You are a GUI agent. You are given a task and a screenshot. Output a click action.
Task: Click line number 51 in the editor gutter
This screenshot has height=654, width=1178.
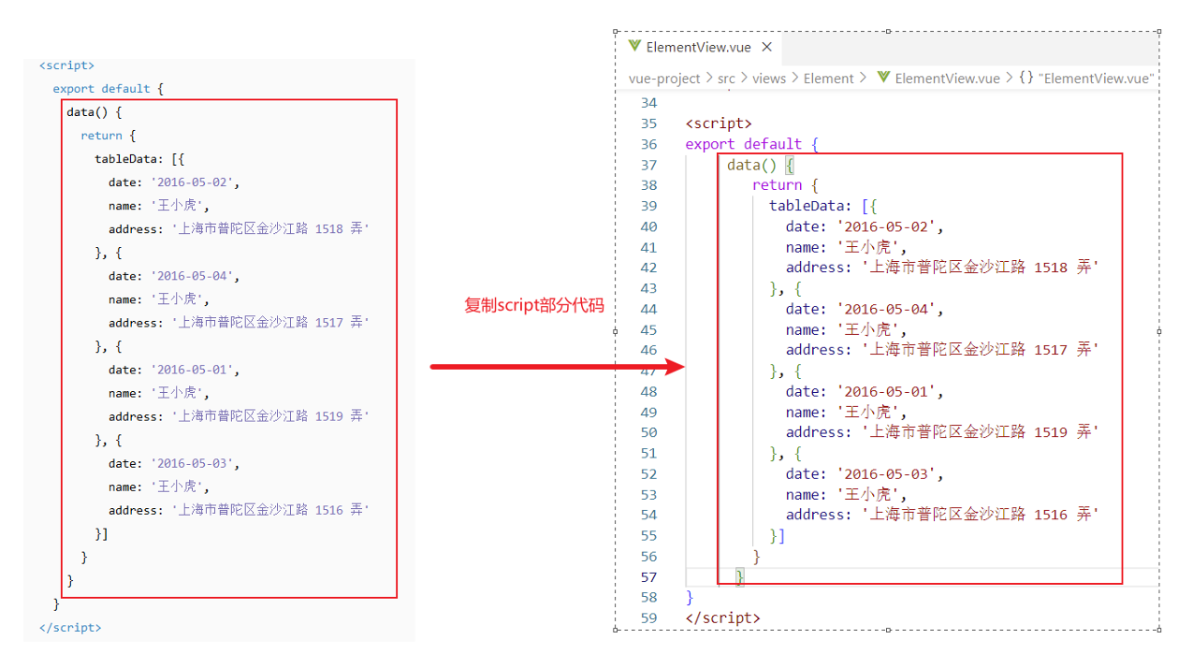coord(649,453)
